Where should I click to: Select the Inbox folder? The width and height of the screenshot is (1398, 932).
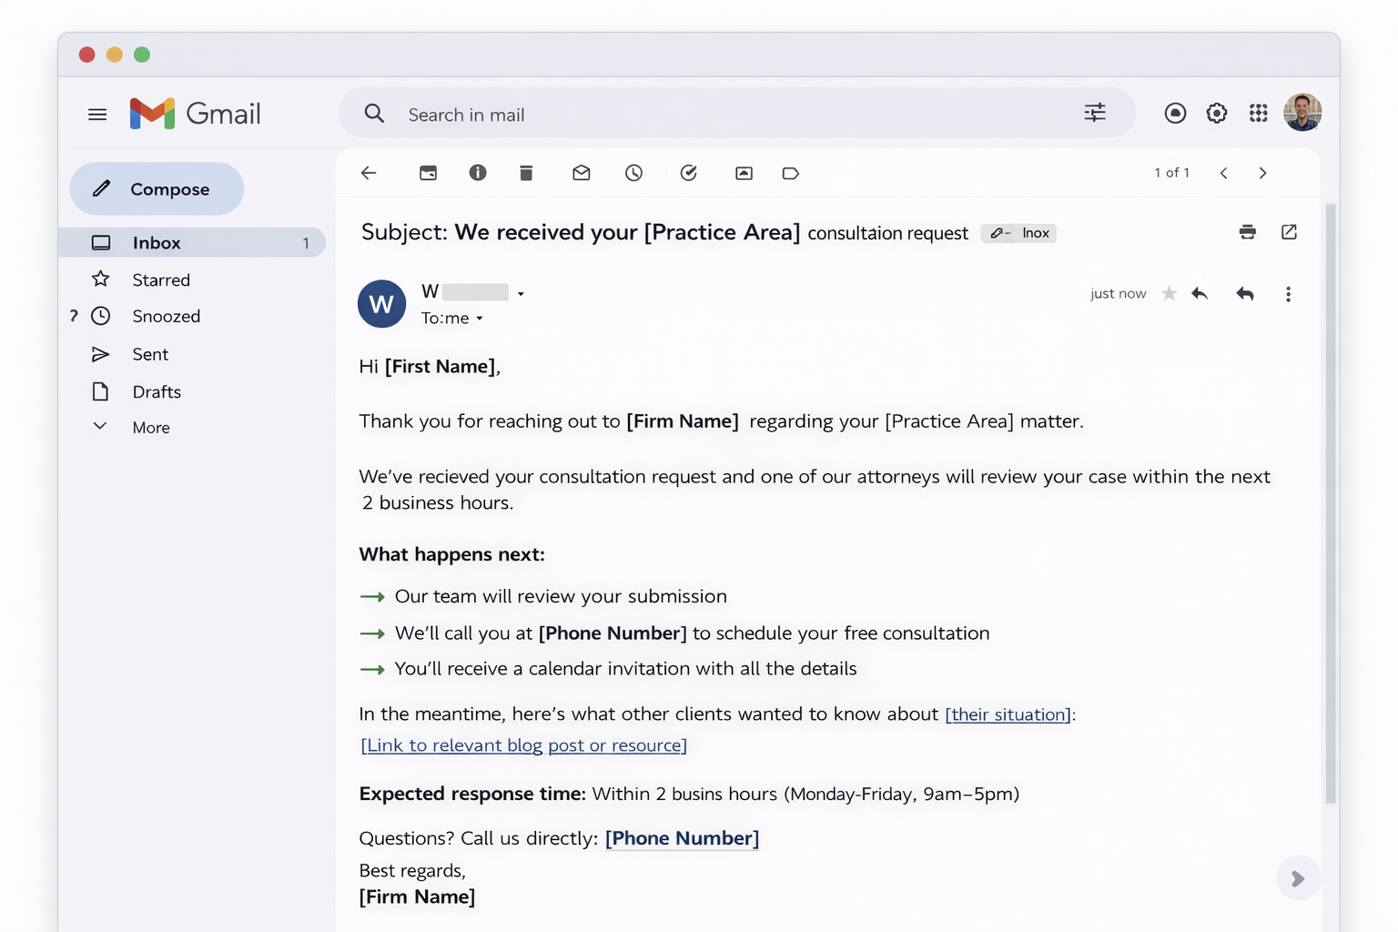[156, 242]
